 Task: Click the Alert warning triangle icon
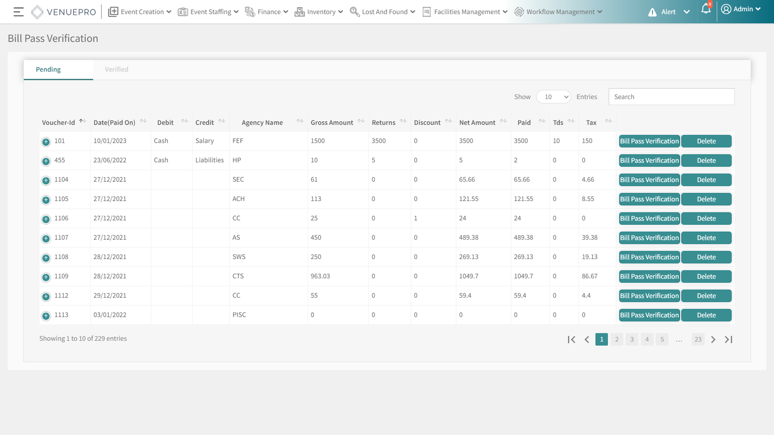652,12
